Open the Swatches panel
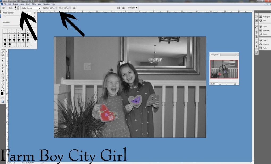 pos(265,30)
